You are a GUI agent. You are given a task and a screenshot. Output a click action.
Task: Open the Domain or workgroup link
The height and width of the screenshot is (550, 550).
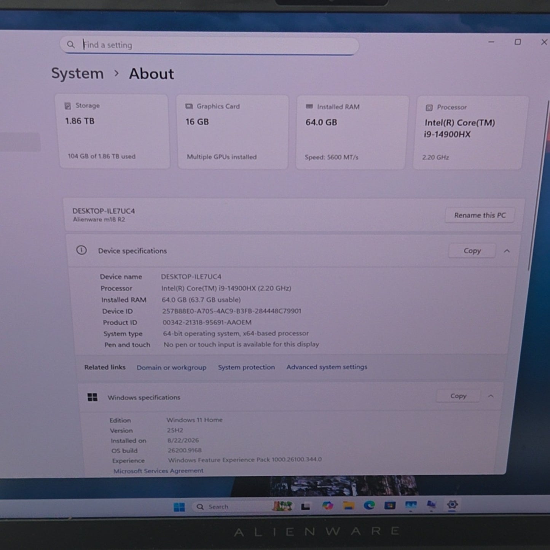coord(171,368)
